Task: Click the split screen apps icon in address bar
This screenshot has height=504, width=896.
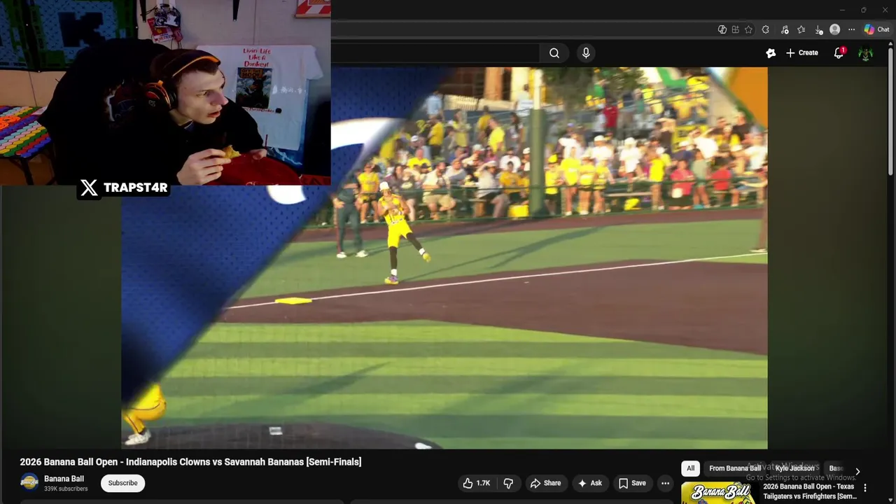Action: (736, 29)
